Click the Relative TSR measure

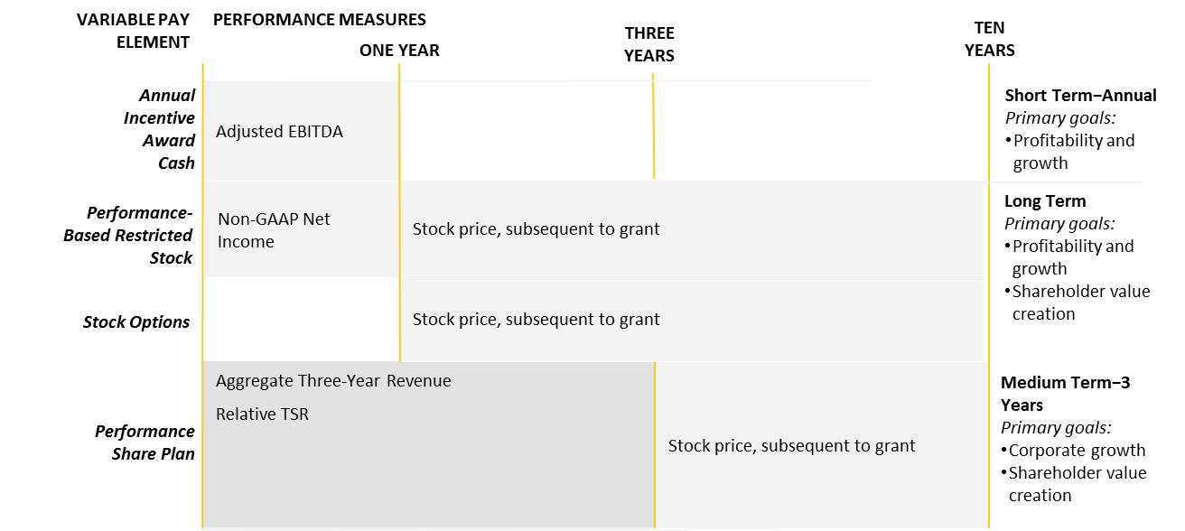point(262,415)
